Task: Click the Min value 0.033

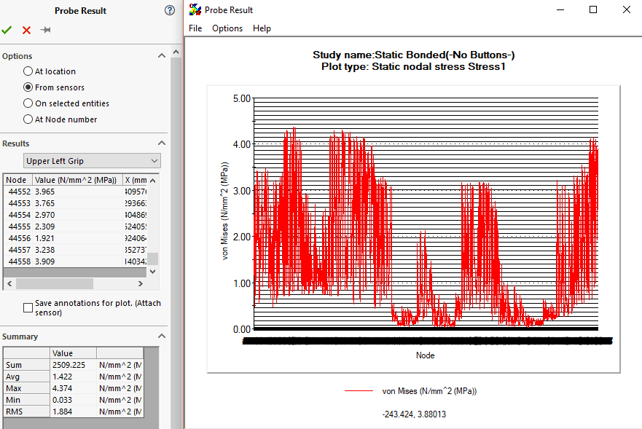Action: click(62, 400)
